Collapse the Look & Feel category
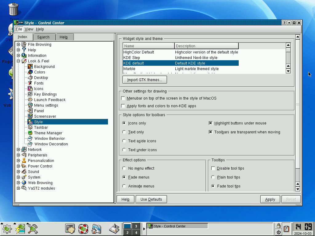 pos(18,61)
